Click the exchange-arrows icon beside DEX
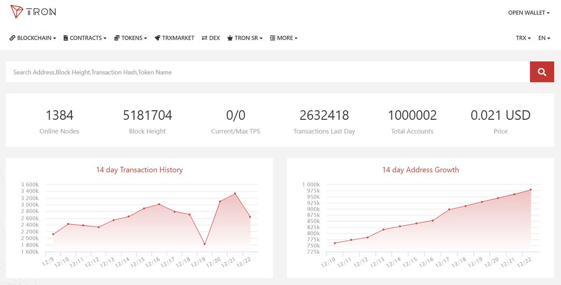 [x=204, y=38]
